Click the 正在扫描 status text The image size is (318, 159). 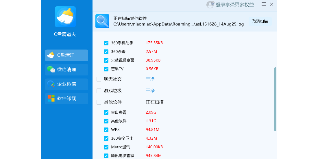155,102
